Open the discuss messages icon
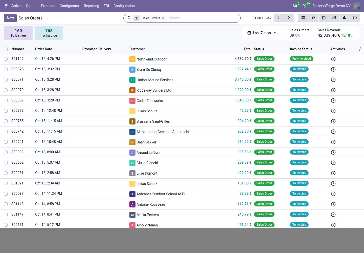This screenshot has height=253, width=364. point(295,6)
